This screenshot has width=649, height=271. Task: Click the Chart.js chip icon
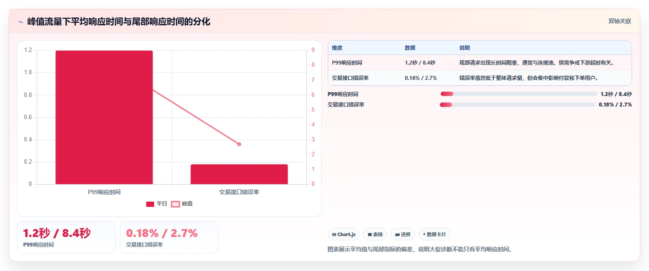[x=334, y=234]
